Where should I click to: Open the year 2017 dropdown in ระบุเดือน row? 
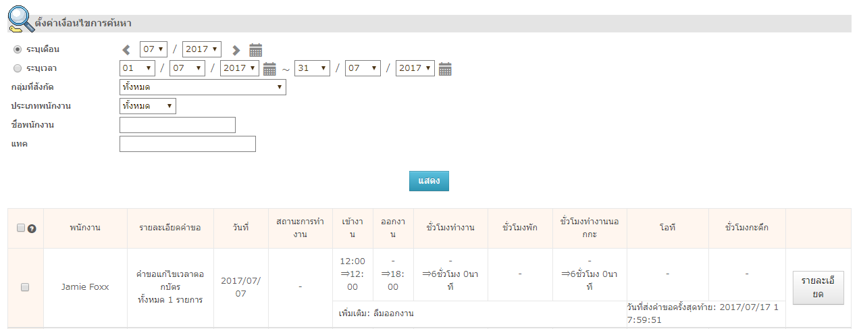point(201,49)
